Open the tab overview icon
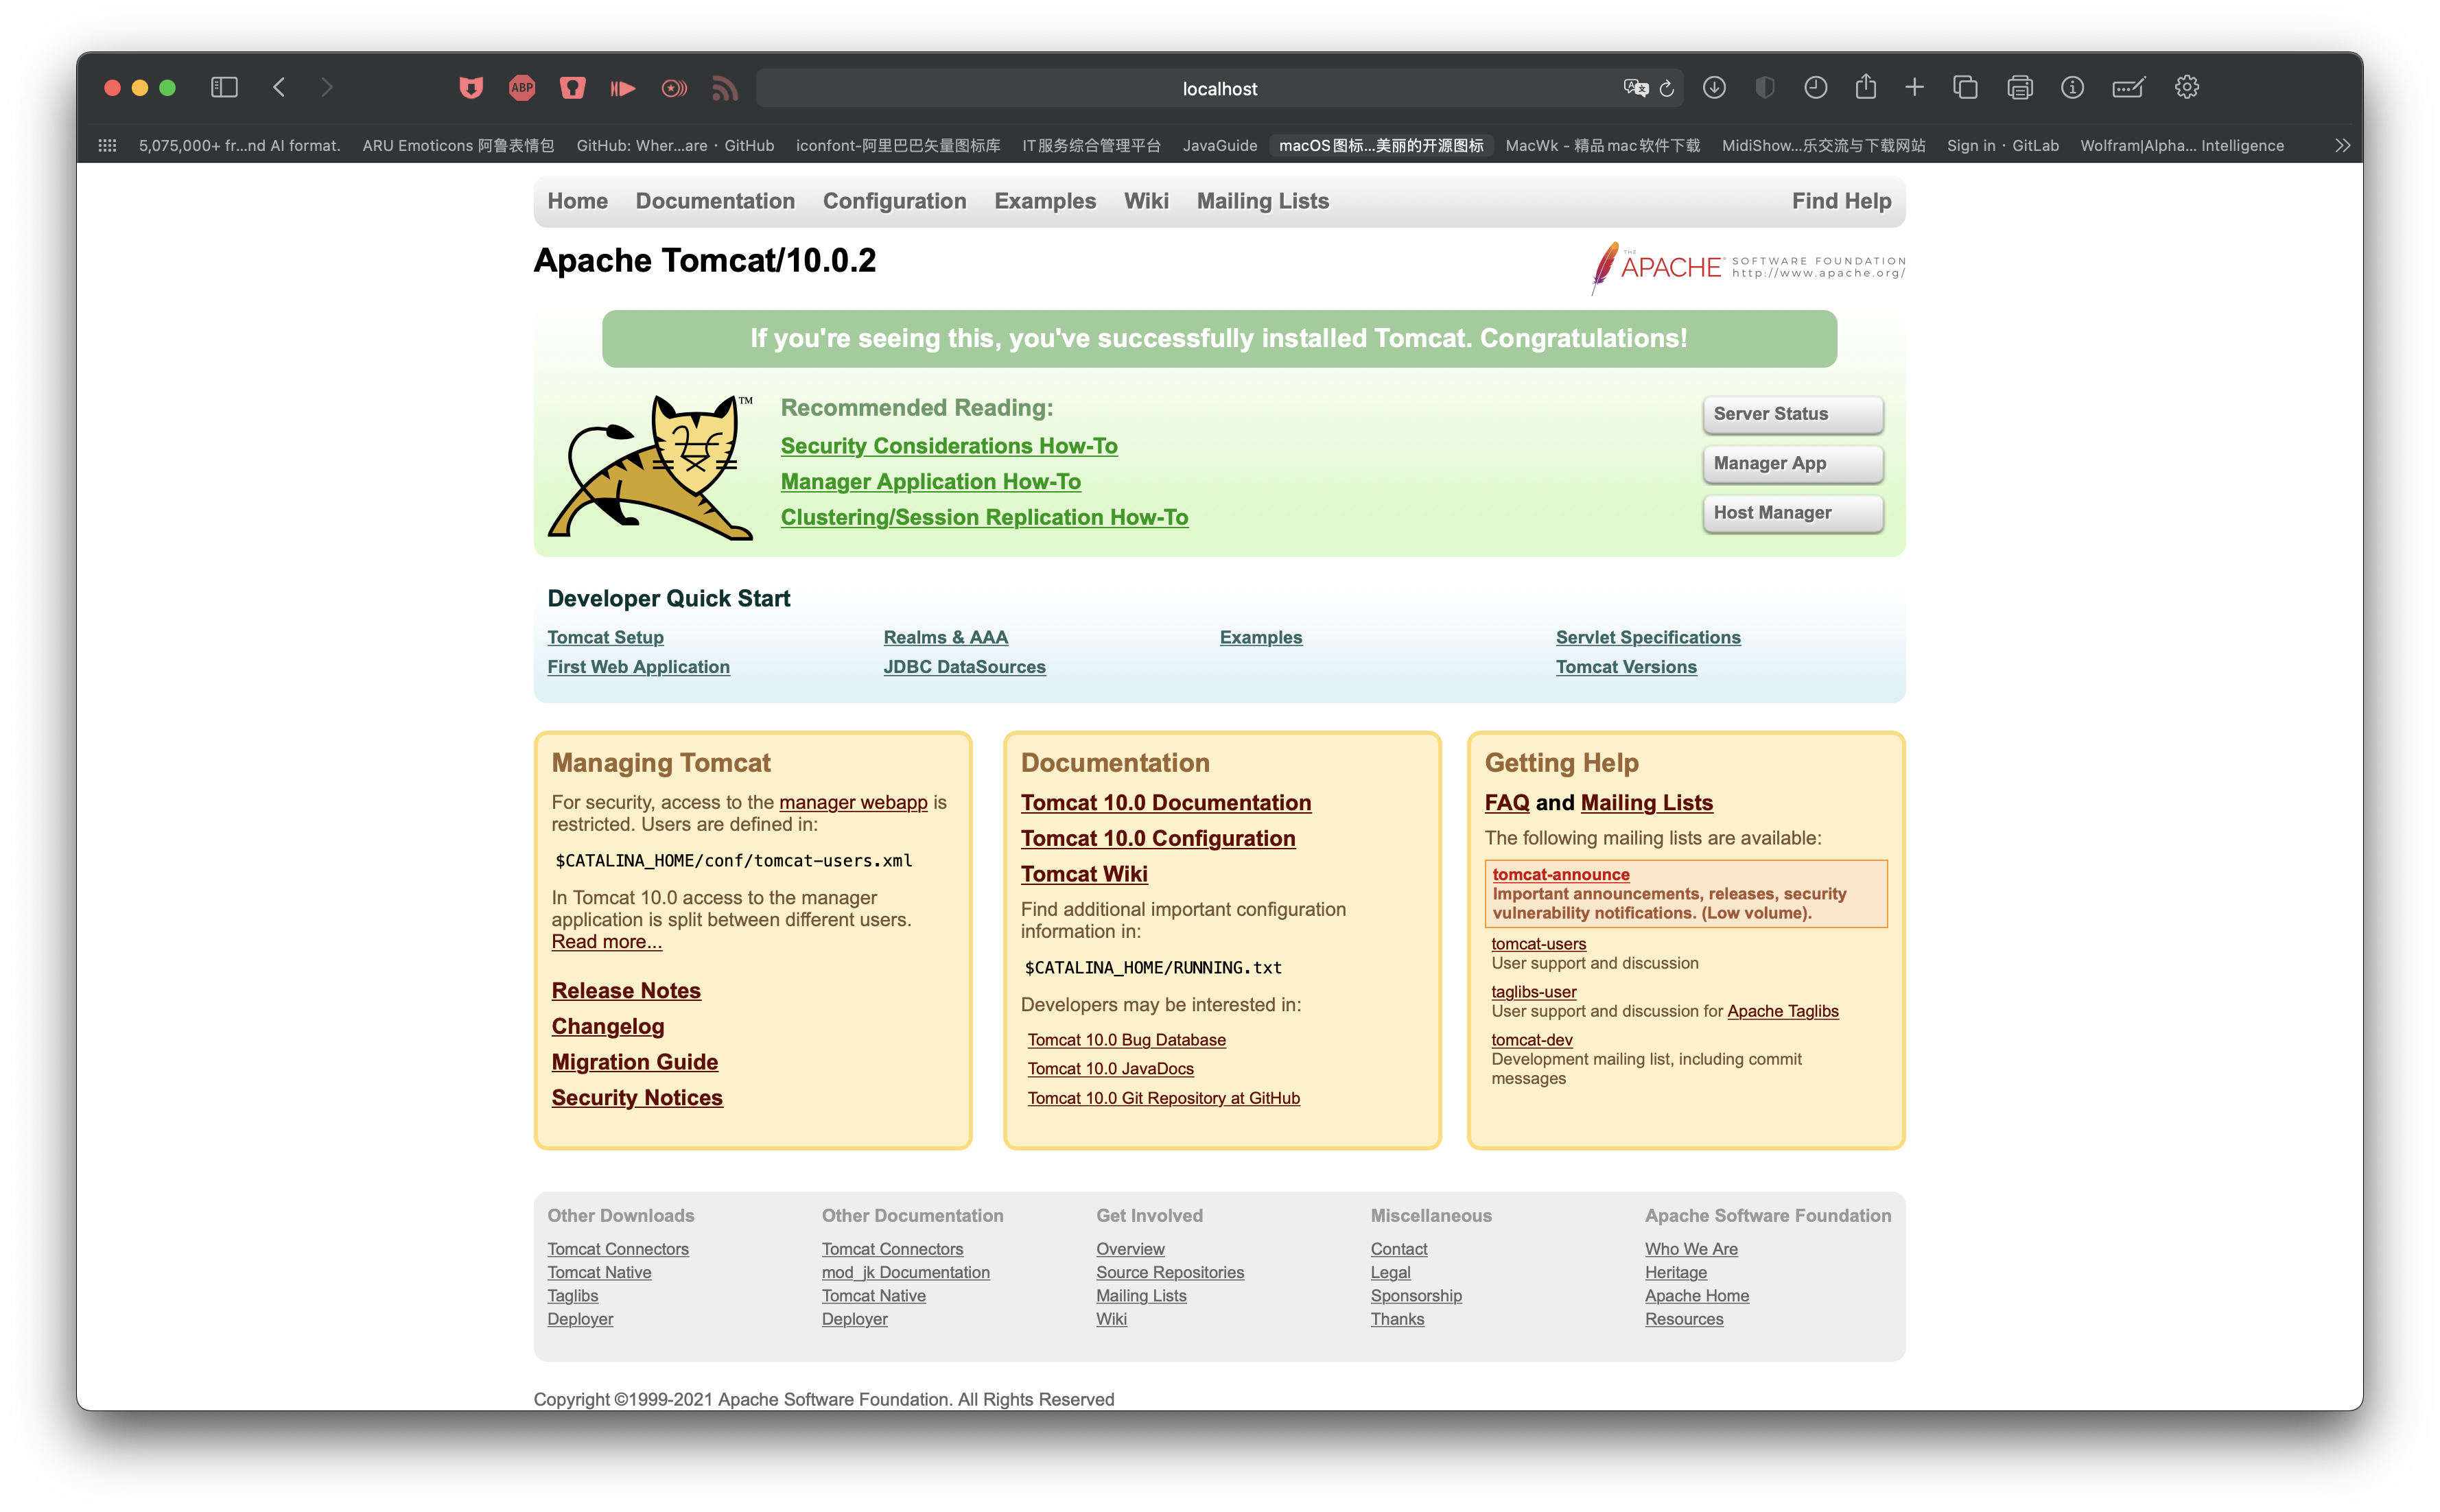This screenshot has height=1512, width=2440. coord(1965,88)
